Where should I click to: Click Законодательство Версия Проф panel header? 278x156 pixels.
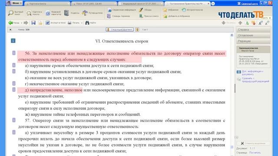click(253, 49)
